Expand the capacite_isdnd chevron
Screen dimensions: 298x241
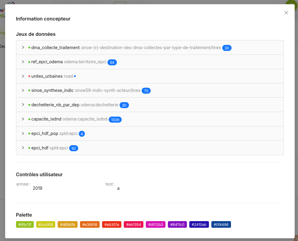click(23, 119)
